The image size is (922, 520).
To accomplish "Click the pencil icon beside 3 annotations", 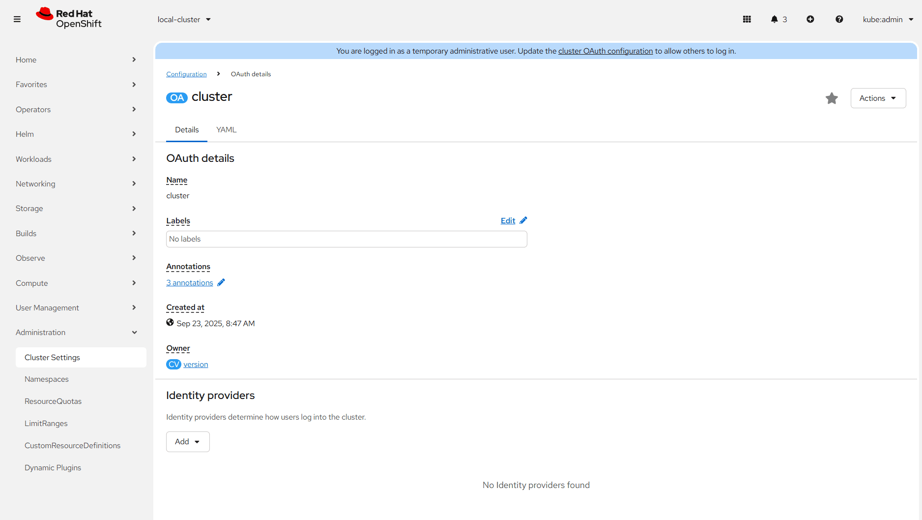I will coord(221,282).
